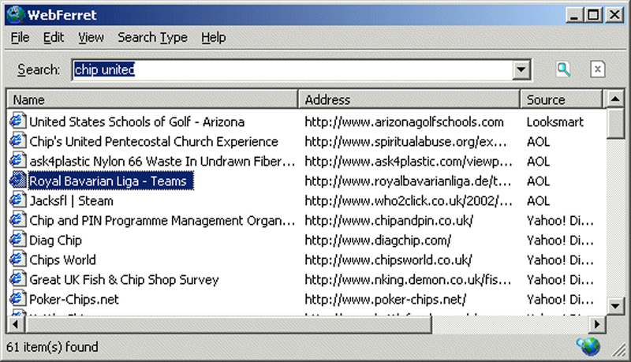This screenshot has width=631, height=362.
Task: Select the Jacksfl | Steam result
Action: pyautogui.click(x=71, y=200)
